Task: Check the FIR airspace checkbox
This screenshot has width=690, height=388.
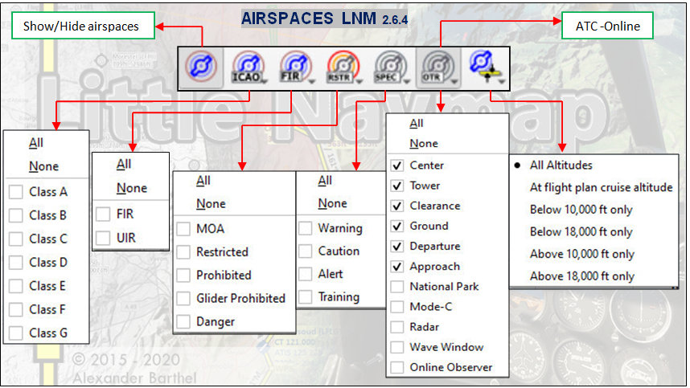Action: [x=103, y=214]
